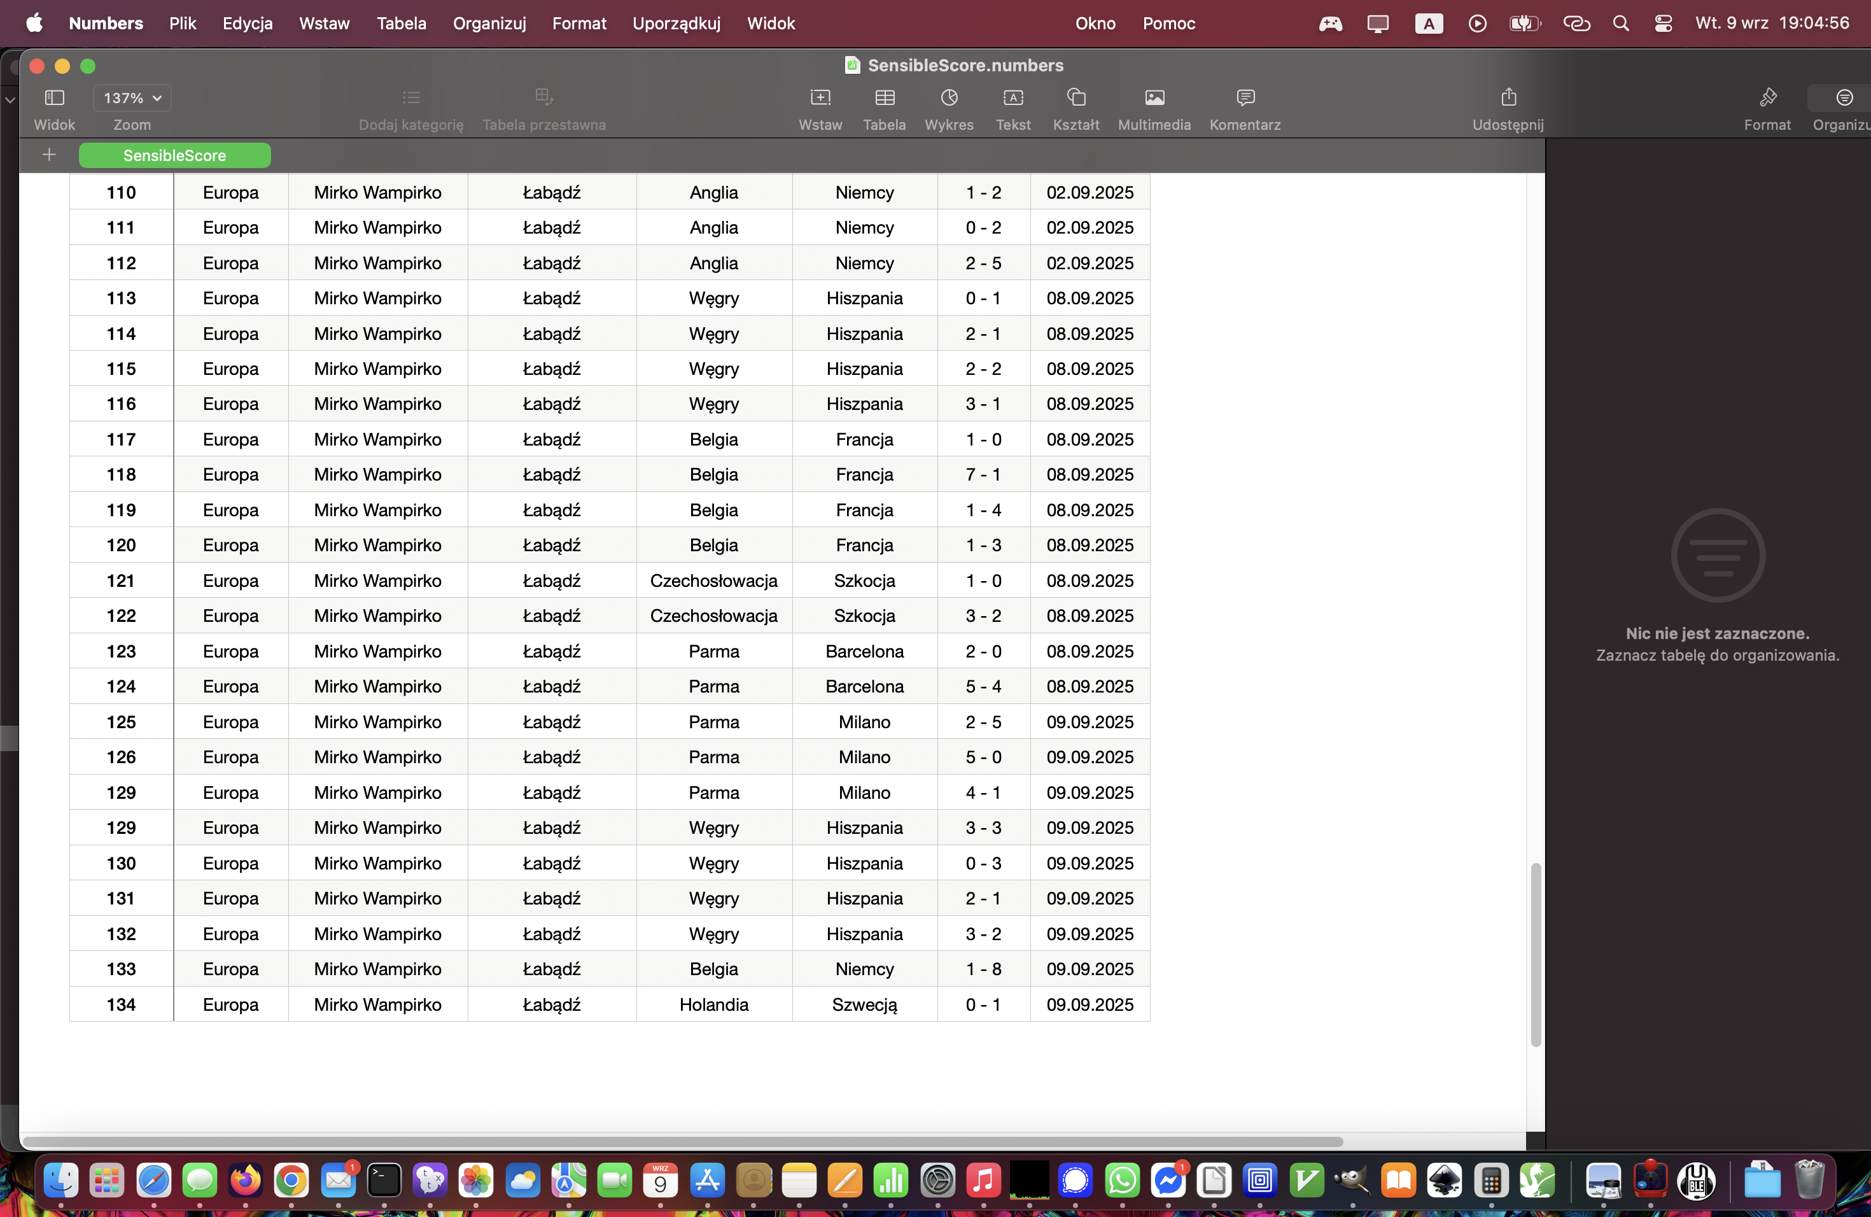Select the cell containing Czechosłowacja in row 121
1871x1217 pixels.
[x=713, y=580]
